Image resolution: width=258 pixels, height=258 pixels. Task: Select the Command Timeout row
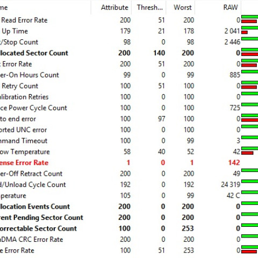[x=129, y=141]
